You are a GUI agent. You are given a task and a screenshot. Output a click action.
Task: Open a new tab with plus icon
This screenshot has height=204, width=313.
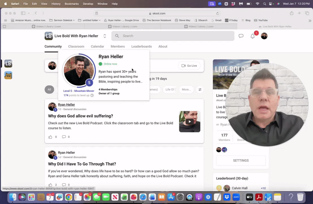point(299,13)
